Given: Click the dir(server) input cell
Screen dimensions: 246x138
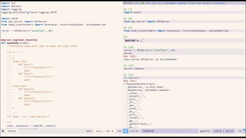Looking at the screenshot, I should coord(184,78).
